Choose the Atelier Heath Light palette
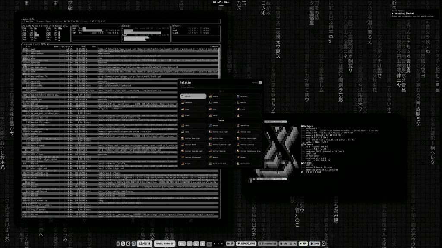Screen dimensions: 442x248 (248, 138)
